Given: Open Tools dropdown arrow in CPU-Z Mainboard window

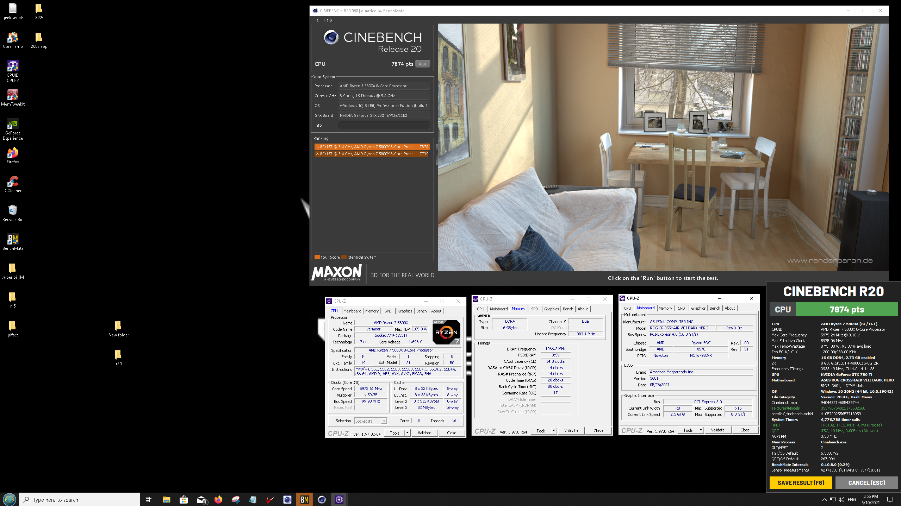Looking at the screenshot, I should pos(701,430).
